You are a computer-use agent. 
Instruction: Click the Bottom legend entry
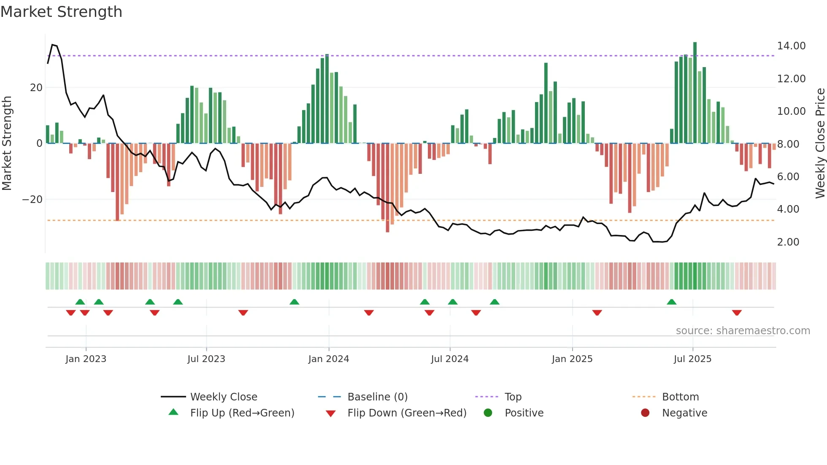(680, 397)
